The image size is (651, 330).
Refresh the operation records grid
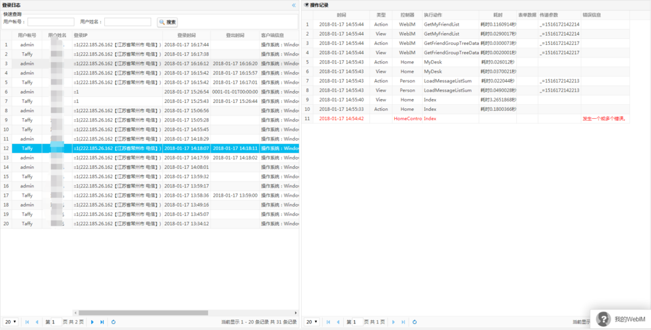[x=415, y=321]
